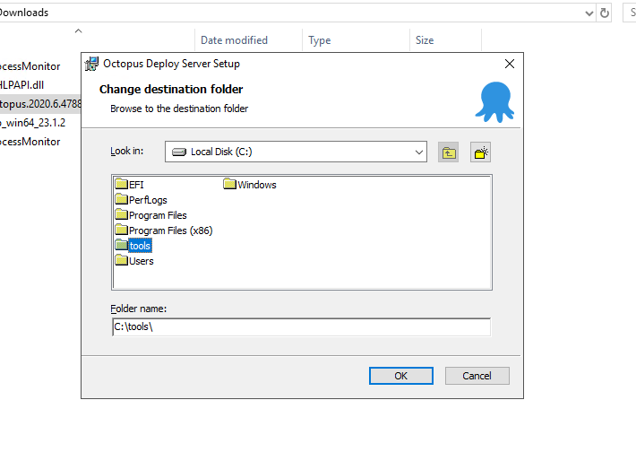
Task: Click the Octopus Deploy installer title icon
Action: click(x=91, y=64)
